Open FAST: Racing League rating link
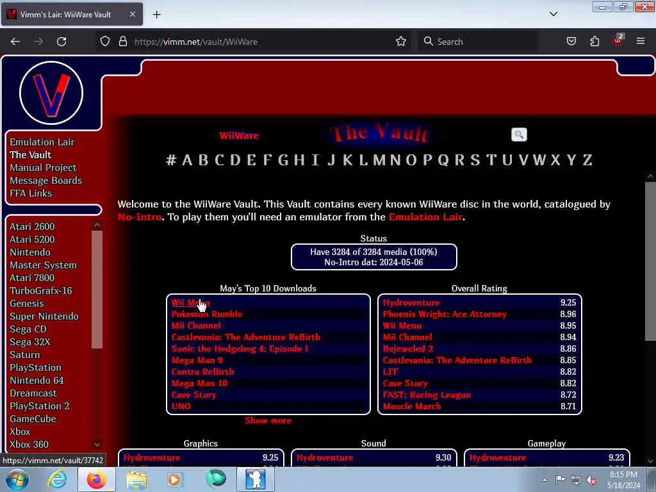The image size is (656, 492). 427,395
